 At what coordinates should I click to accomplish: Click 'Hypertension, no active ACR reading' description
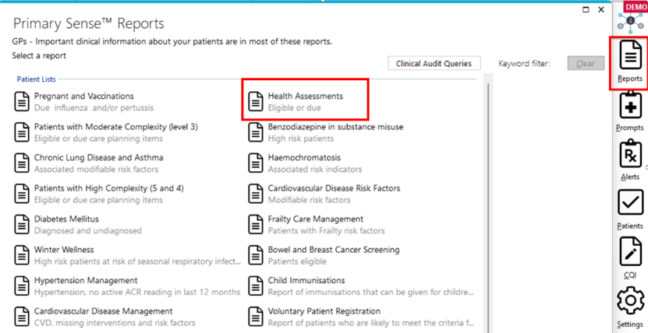pos(137,293)
